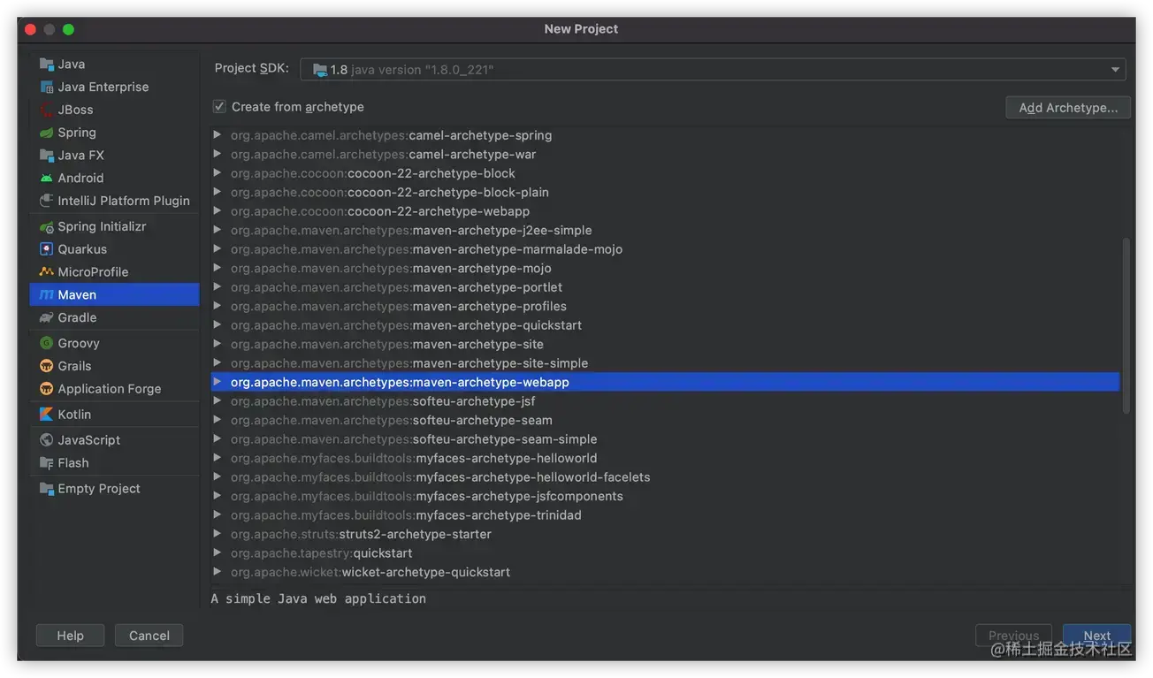Select the maven-archetype-mojo row

click(x=665, y=269)
